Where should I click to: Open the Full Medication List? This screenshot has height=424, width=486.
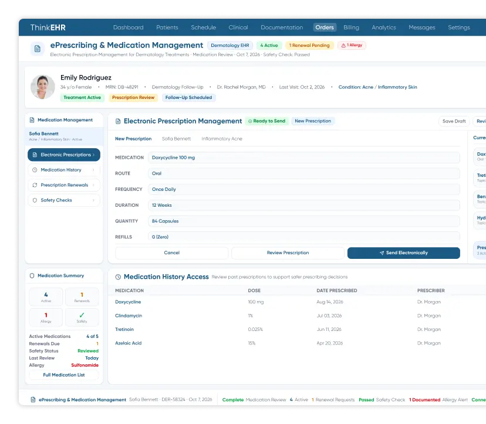point(64,375)
